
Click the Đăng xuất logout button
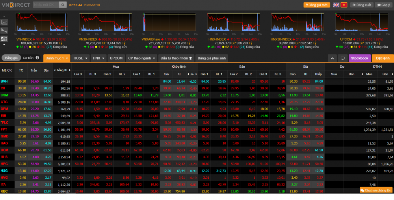(x=362, y=5)
